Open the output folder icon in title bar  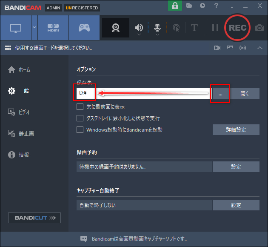(189, 6)
